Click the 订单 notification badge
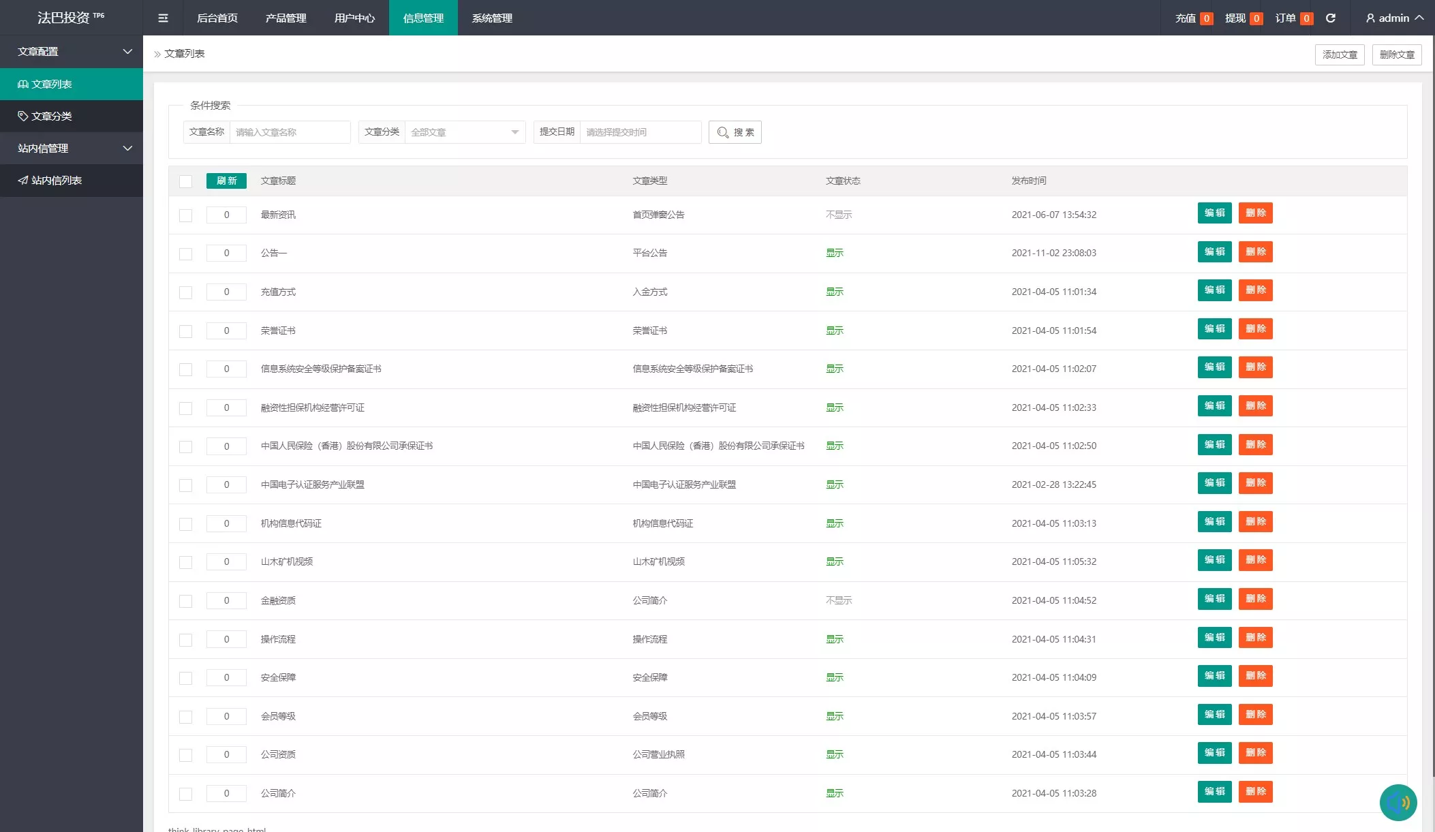The width and height of the screenshot is (1435, 832). tap(1306, 18)
